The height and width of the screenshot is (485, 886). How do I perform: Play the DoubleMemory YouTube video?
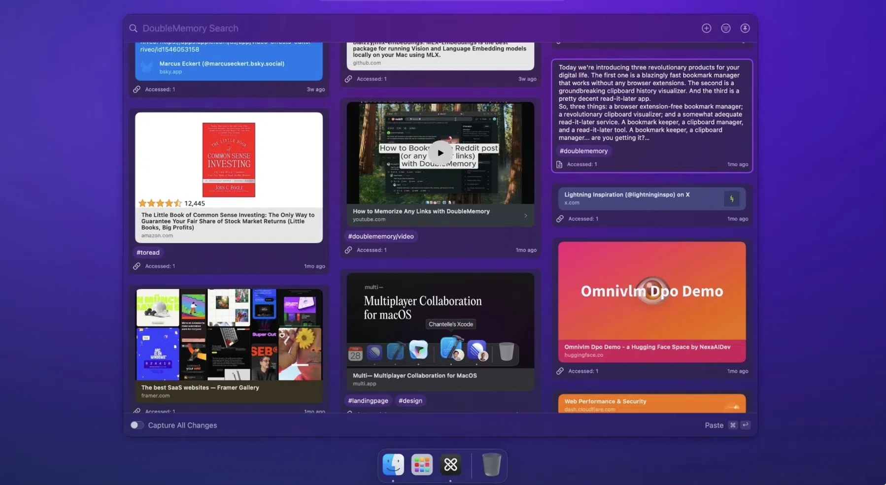440,153
